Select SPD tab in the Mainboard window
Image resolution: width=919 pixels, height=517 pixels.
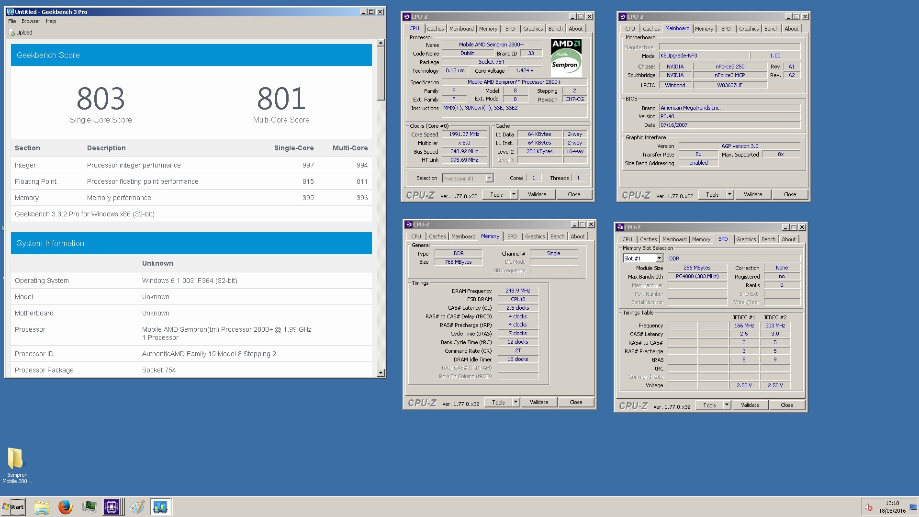coord(726,29)
